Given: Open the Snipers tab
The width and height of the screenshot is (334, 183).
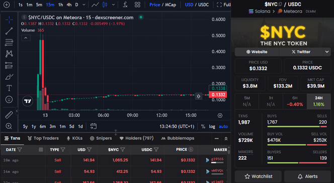Looking at the screenshot, I should [x=101, y=138].
